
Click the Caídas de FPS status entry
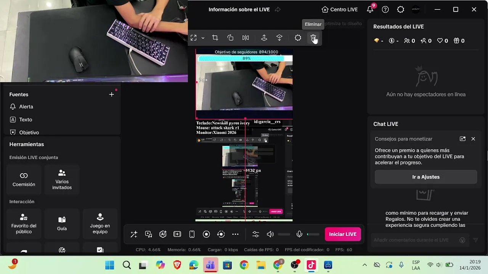tap(261, 250)
